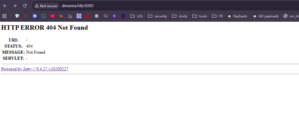This screenshot has height=121, width=299.
Task: Open the green circular-arrow bookmark
Action: (44, 16)
